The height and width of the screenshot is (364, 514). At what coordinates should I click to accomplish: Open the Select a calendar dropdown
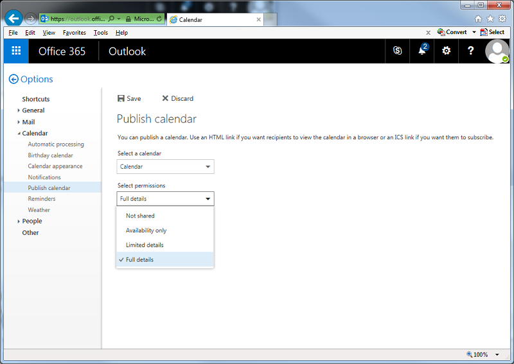tap(165, 167)
